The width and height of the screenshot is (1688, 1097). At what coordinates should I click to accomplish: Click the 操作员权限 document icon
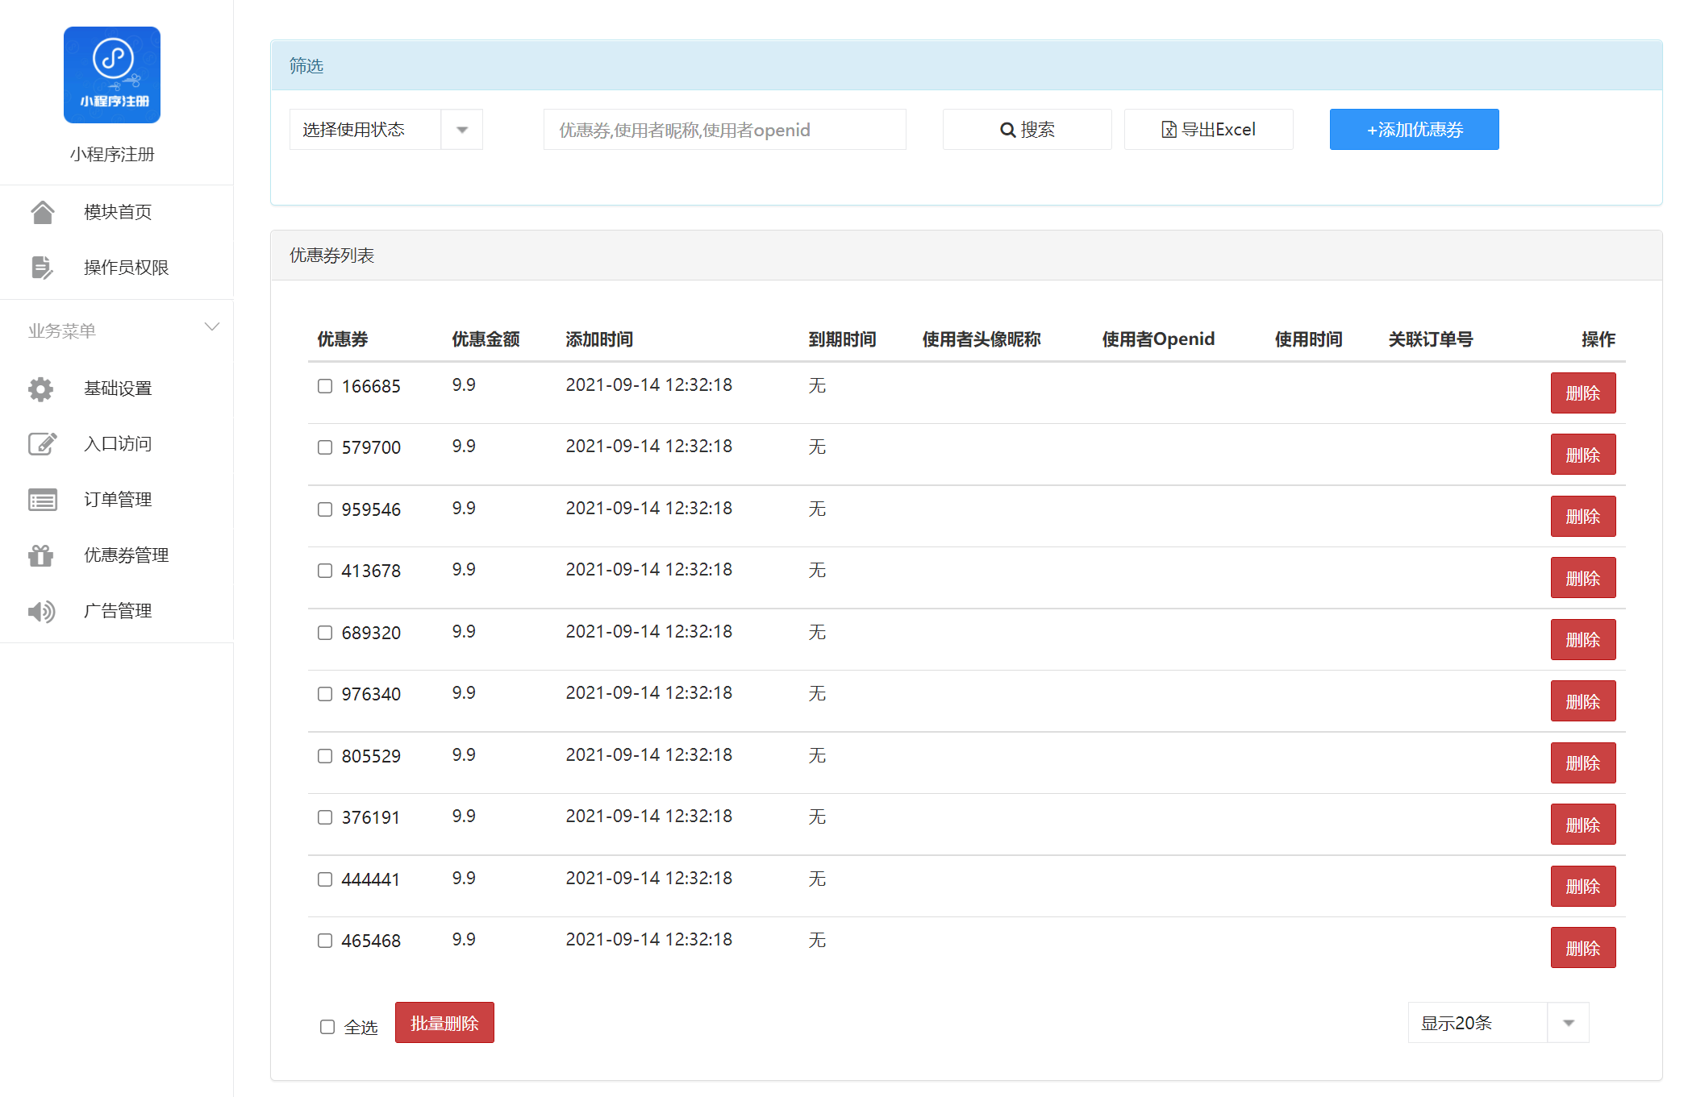coord(42,268)
